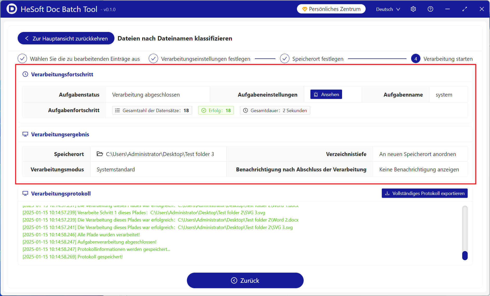Open the Deutsch language dropdown
490x296 pixels.
[x=388, y=9]
